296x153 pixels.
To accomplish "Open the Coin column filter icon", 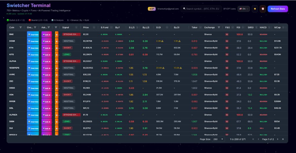I will (x=21, y=27).
